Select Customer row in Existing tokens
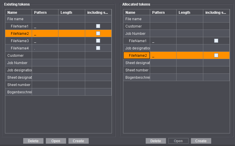 point(58,55)
